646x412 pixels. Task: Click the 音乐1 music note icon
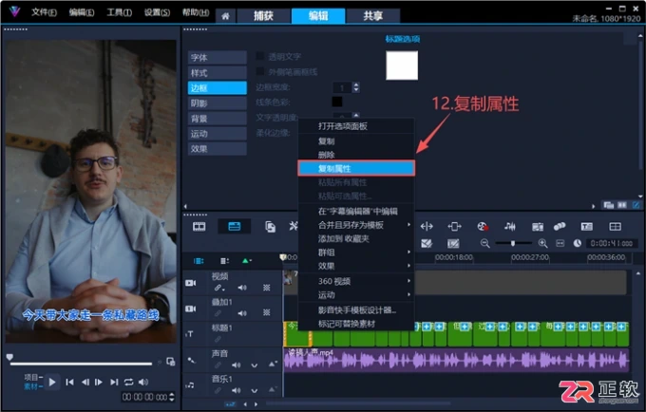click(190, 385)
